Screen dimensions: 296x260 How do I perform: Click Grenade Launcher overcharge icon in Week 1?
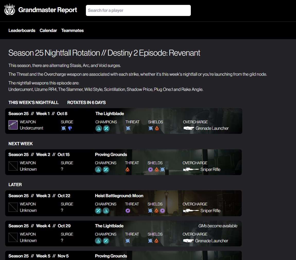pyautogui.click(x=189, y=128)
